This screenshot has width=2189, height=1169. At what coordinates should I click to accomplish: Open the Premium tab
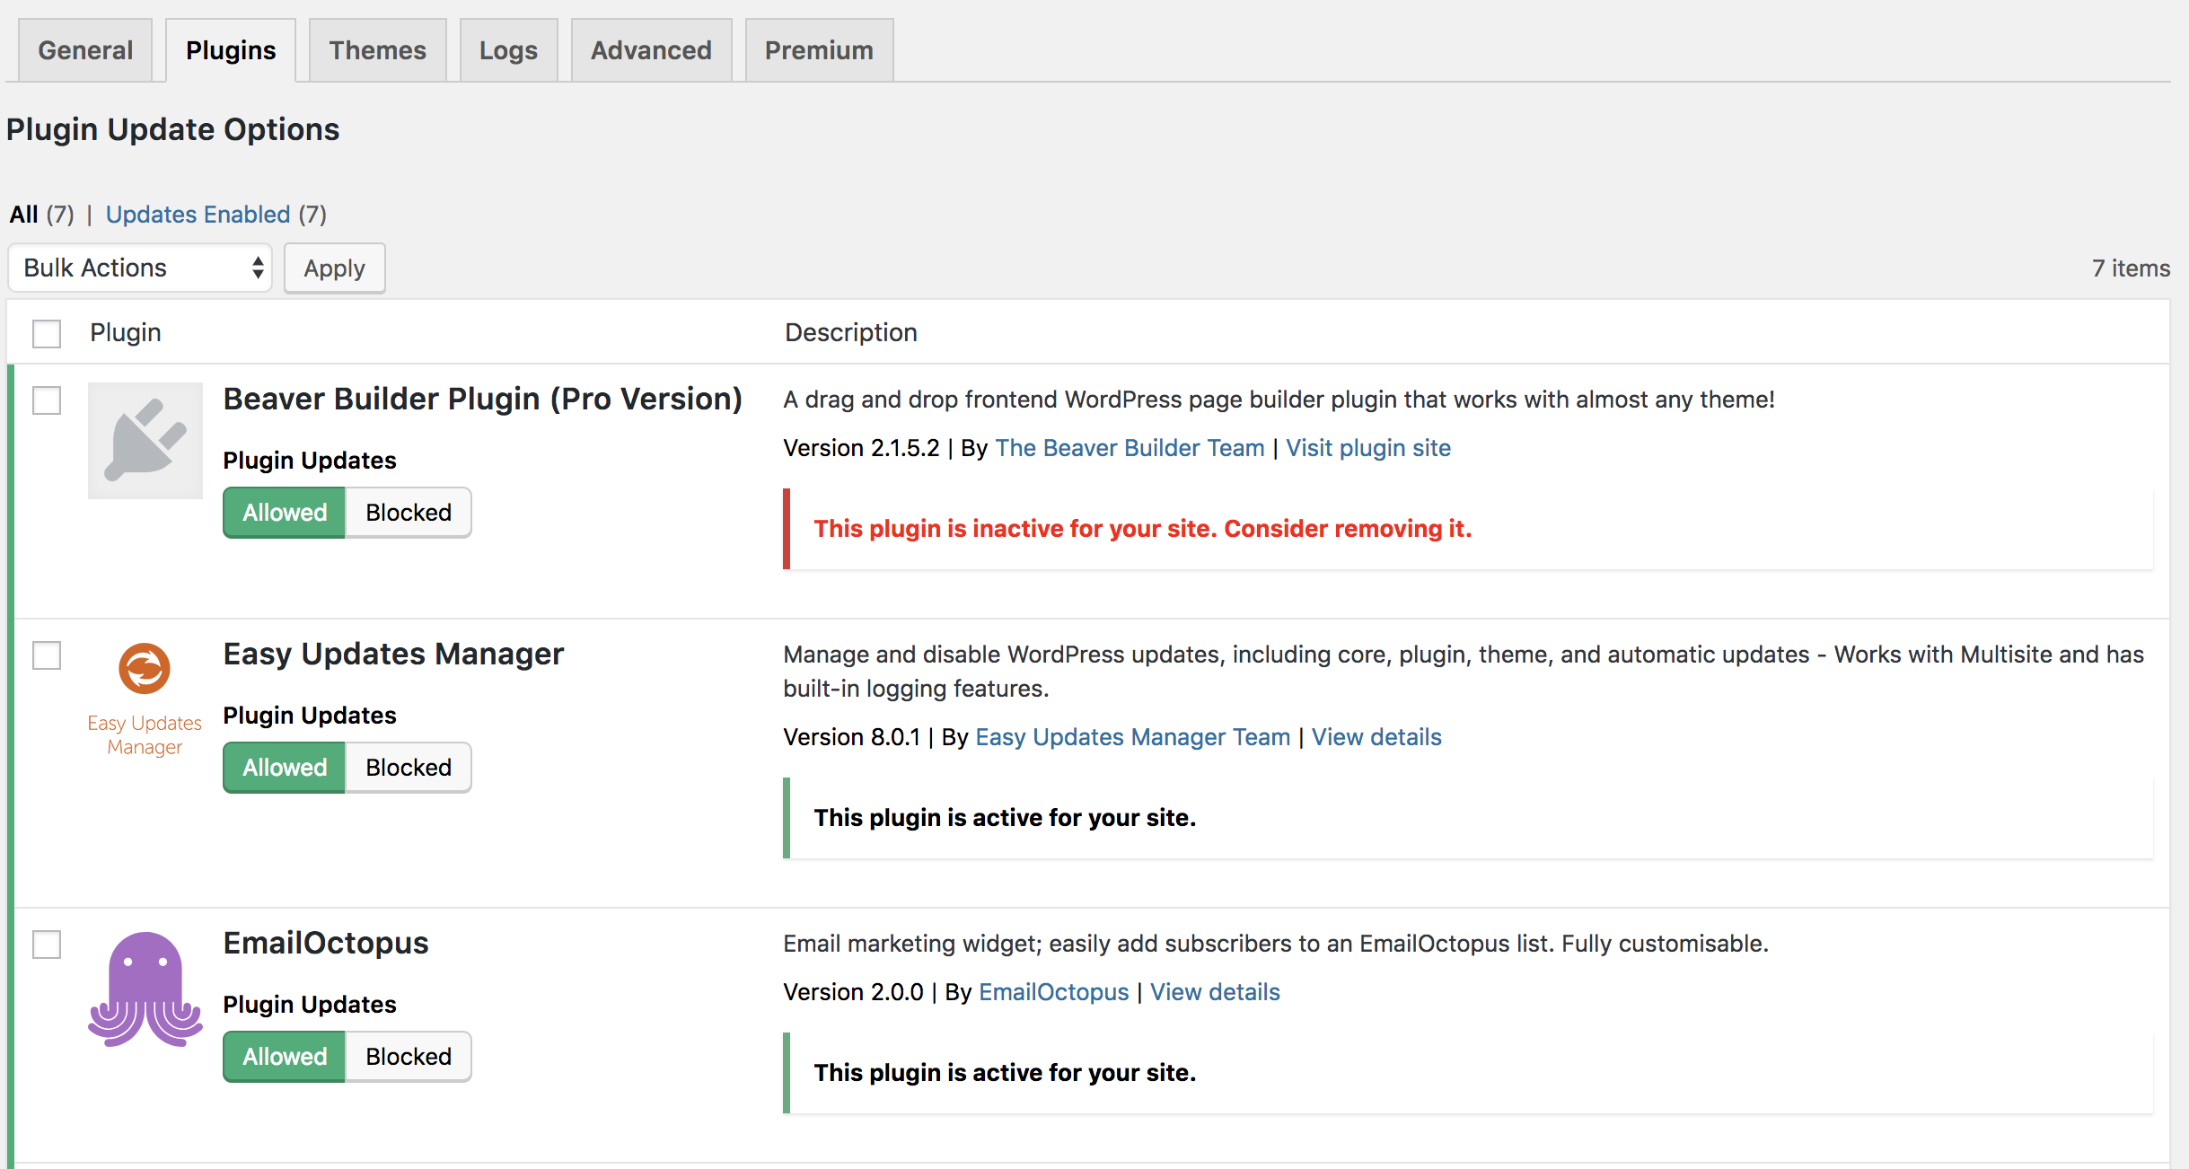819,50
